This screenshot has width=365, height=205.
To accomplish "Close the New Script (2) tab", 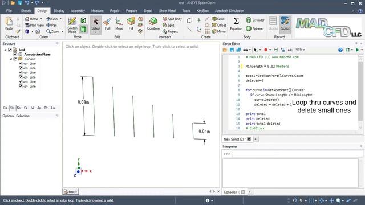I will click(249, 139).
